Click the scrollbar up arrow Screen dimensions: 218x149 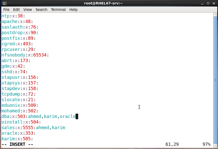tap(215, 15)
